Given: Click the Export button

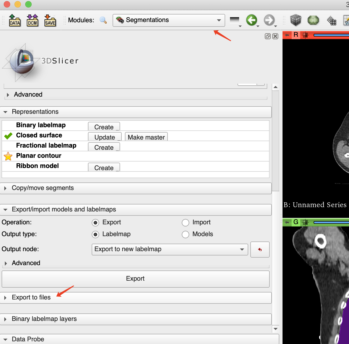Looking at the screenshot, I should [135, 279].
